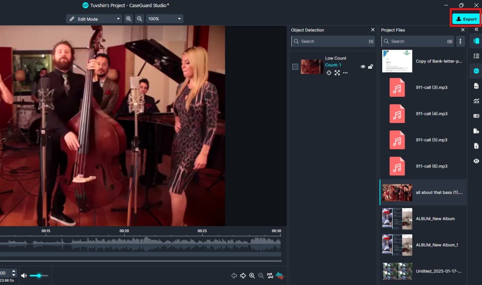Click the Object Detection search field
The height and width of the screenshot is (285, 482).
(333, 41)
